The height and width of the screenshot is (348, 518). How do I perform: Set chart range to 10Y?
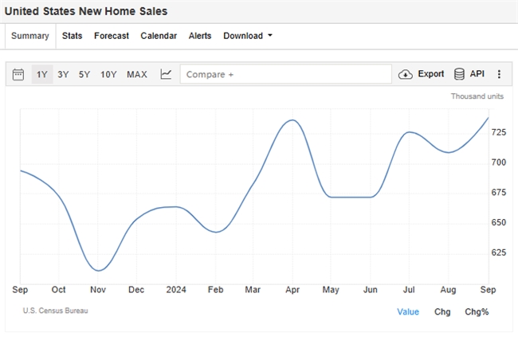[x=108, y=74]
